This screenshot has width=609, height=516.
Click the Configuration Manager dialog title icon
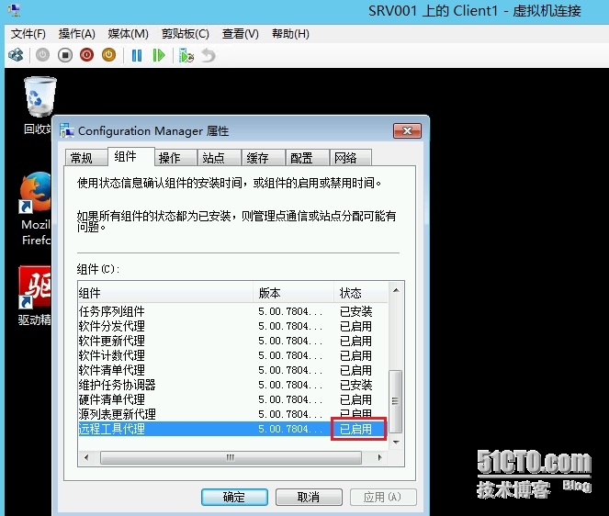pos(67,131)
